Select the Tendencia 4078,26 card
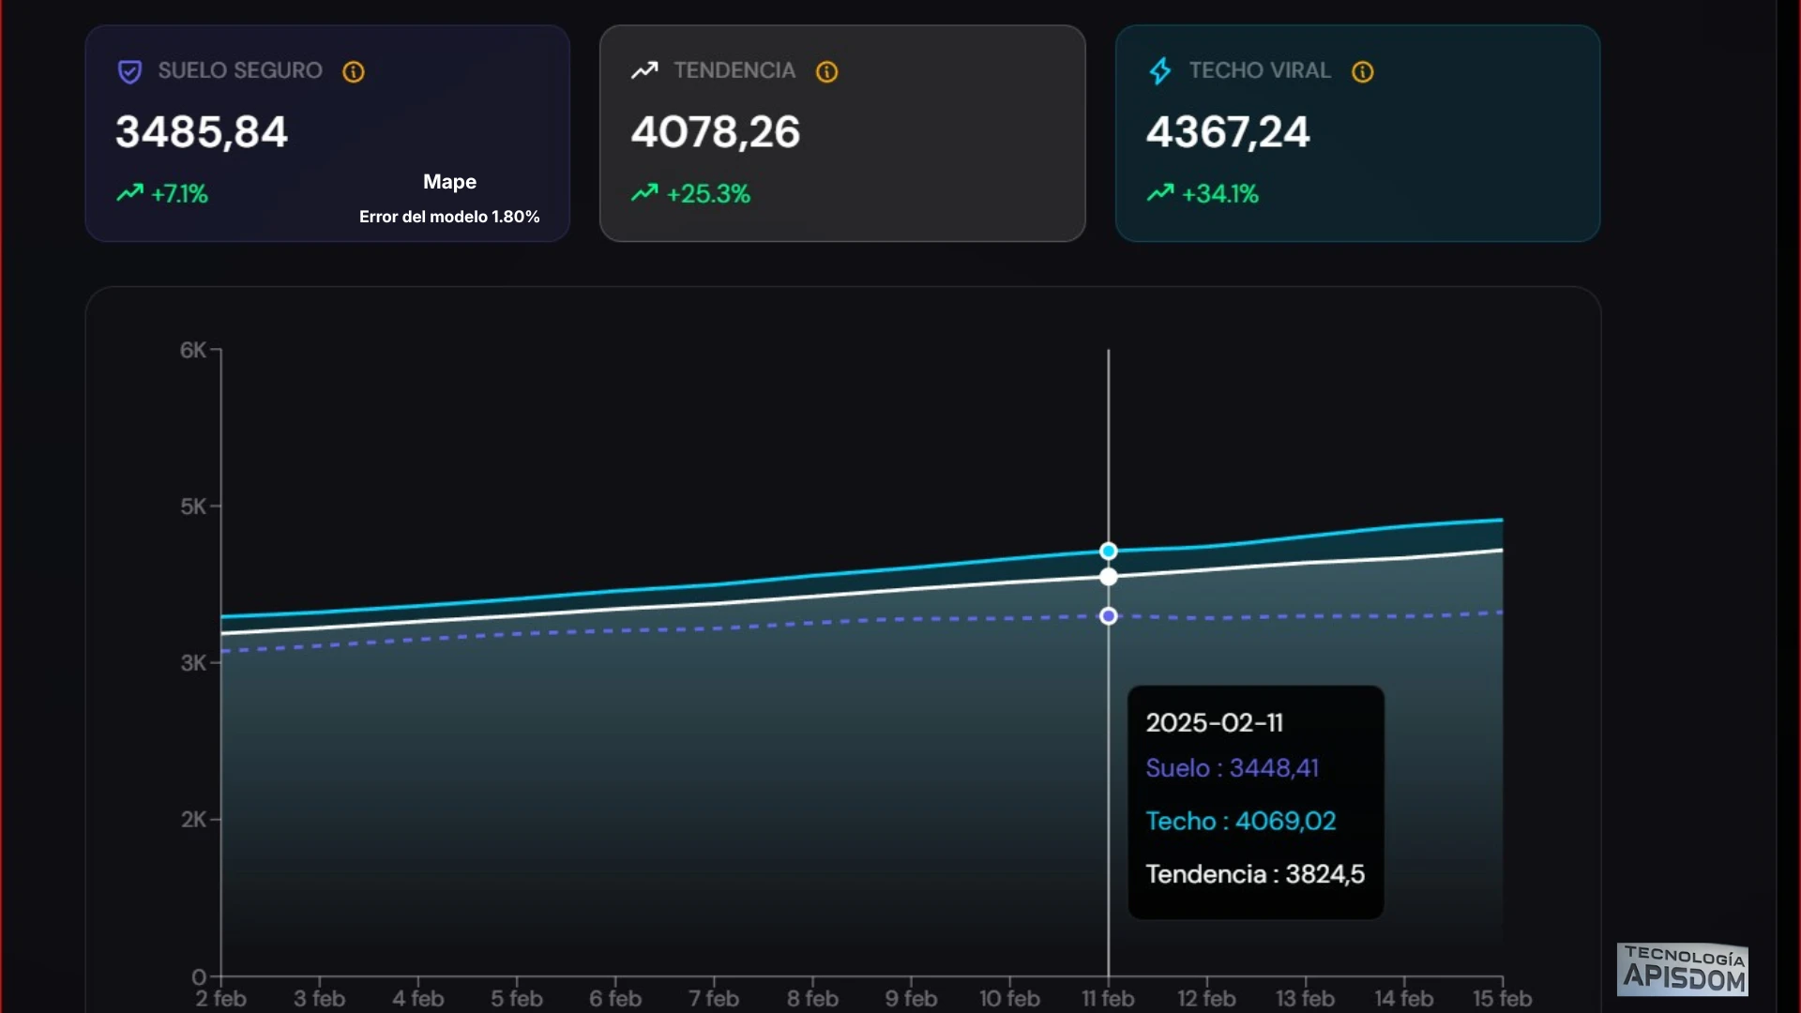 tap(842, 133)
